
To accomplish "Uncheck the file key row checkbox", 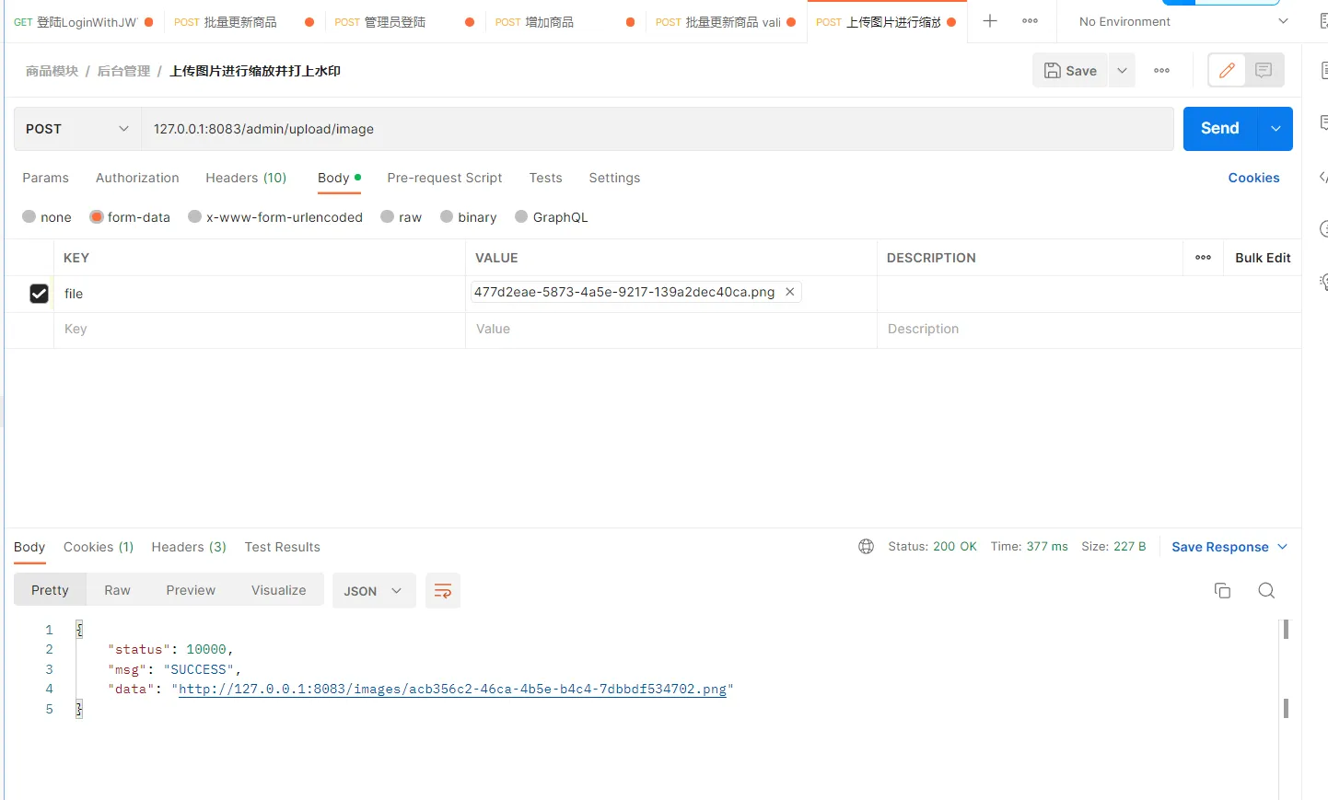I will coord(39,294).
